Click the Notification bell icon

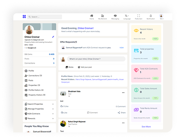pos(151,16)
